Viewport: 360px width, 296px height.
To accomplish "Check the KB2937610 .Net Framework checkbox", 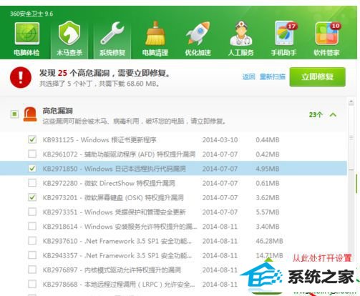I will point(32,241).
